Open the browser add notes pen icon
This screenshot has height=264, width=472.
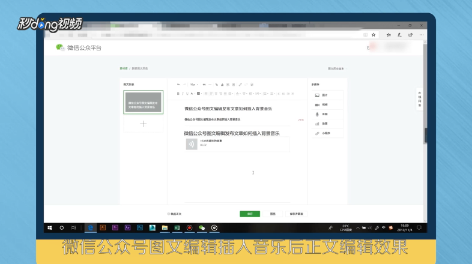(399, 35)
